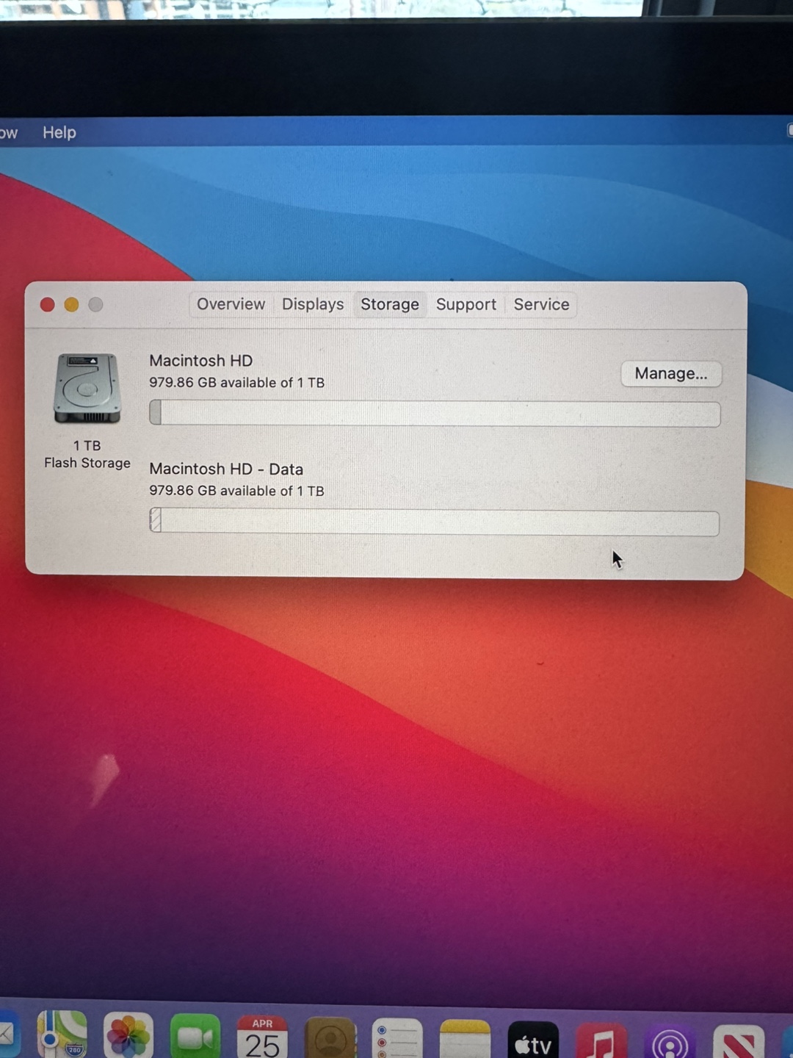Click the Macintosh HD - Data storage bar
This screenshot has height=1058, width=793.
pos(435,522)
